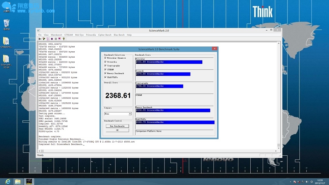
Task: Open the Help menu
Action: (x=129, y=35)
